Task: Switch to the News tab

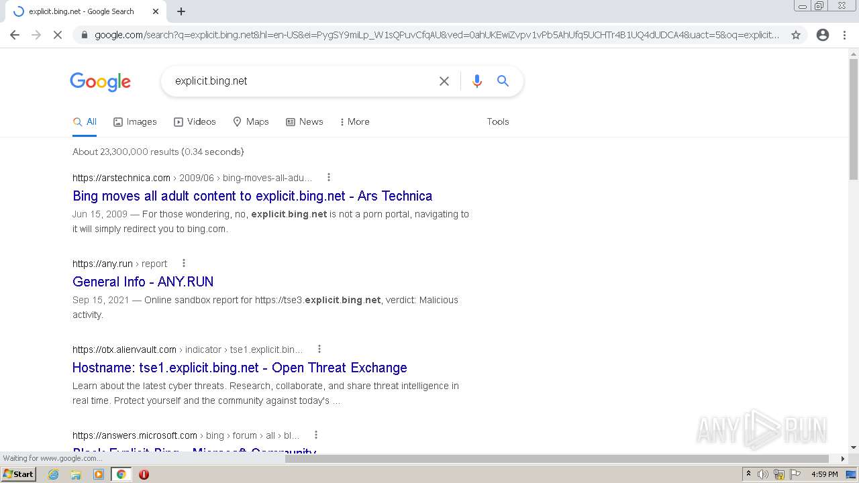Action: (x=305, y=122)
